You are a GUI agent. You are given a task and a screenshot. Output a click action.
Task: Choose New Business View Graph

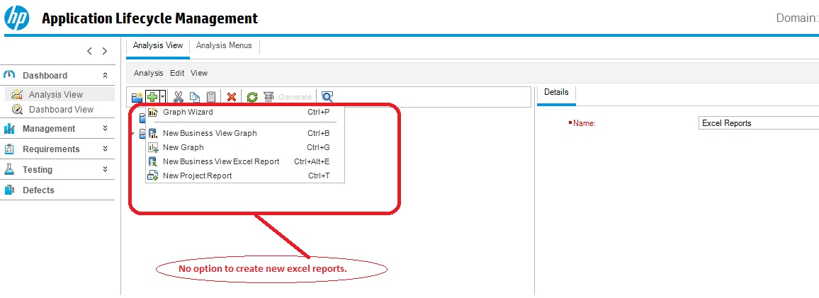pyautogui.click(x=245, y=133)
